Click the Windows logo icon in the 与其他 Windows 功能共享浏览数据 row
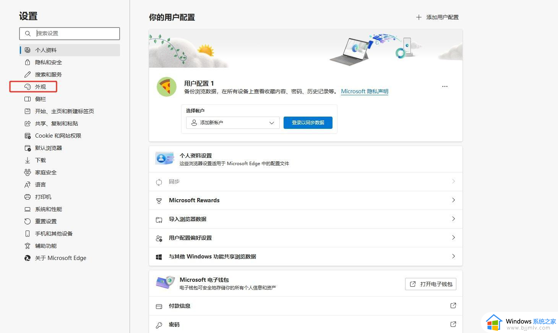 [159, 257]
